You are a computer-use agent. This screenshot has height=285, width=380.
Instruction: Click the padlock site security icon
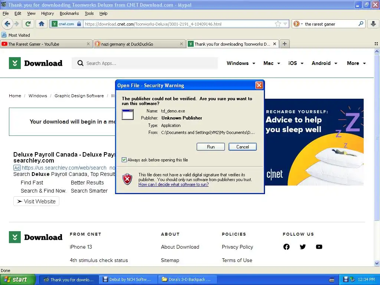click(79, 24)
